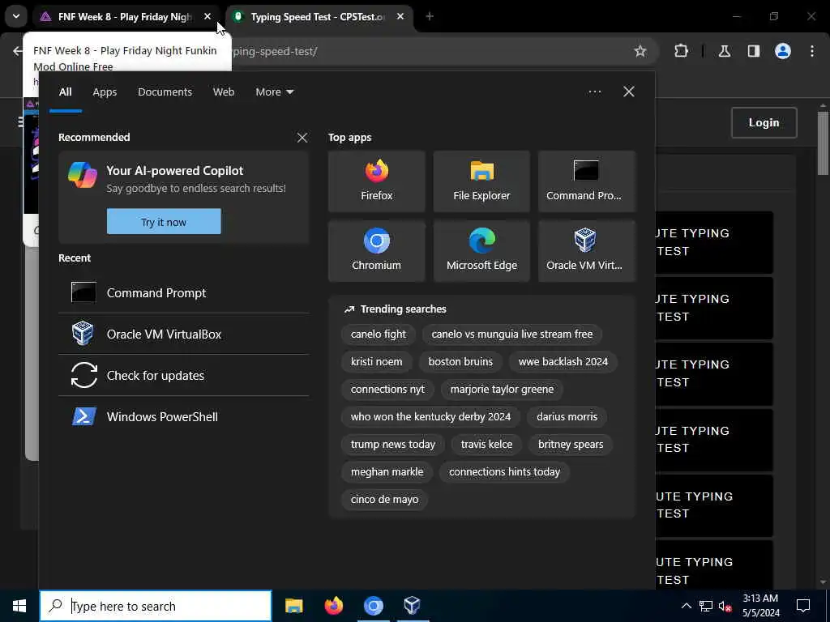Viewport: 830px width, 622px height.
Task: Search trending 'cinco de mayo'
Action: tap(384, 499)
